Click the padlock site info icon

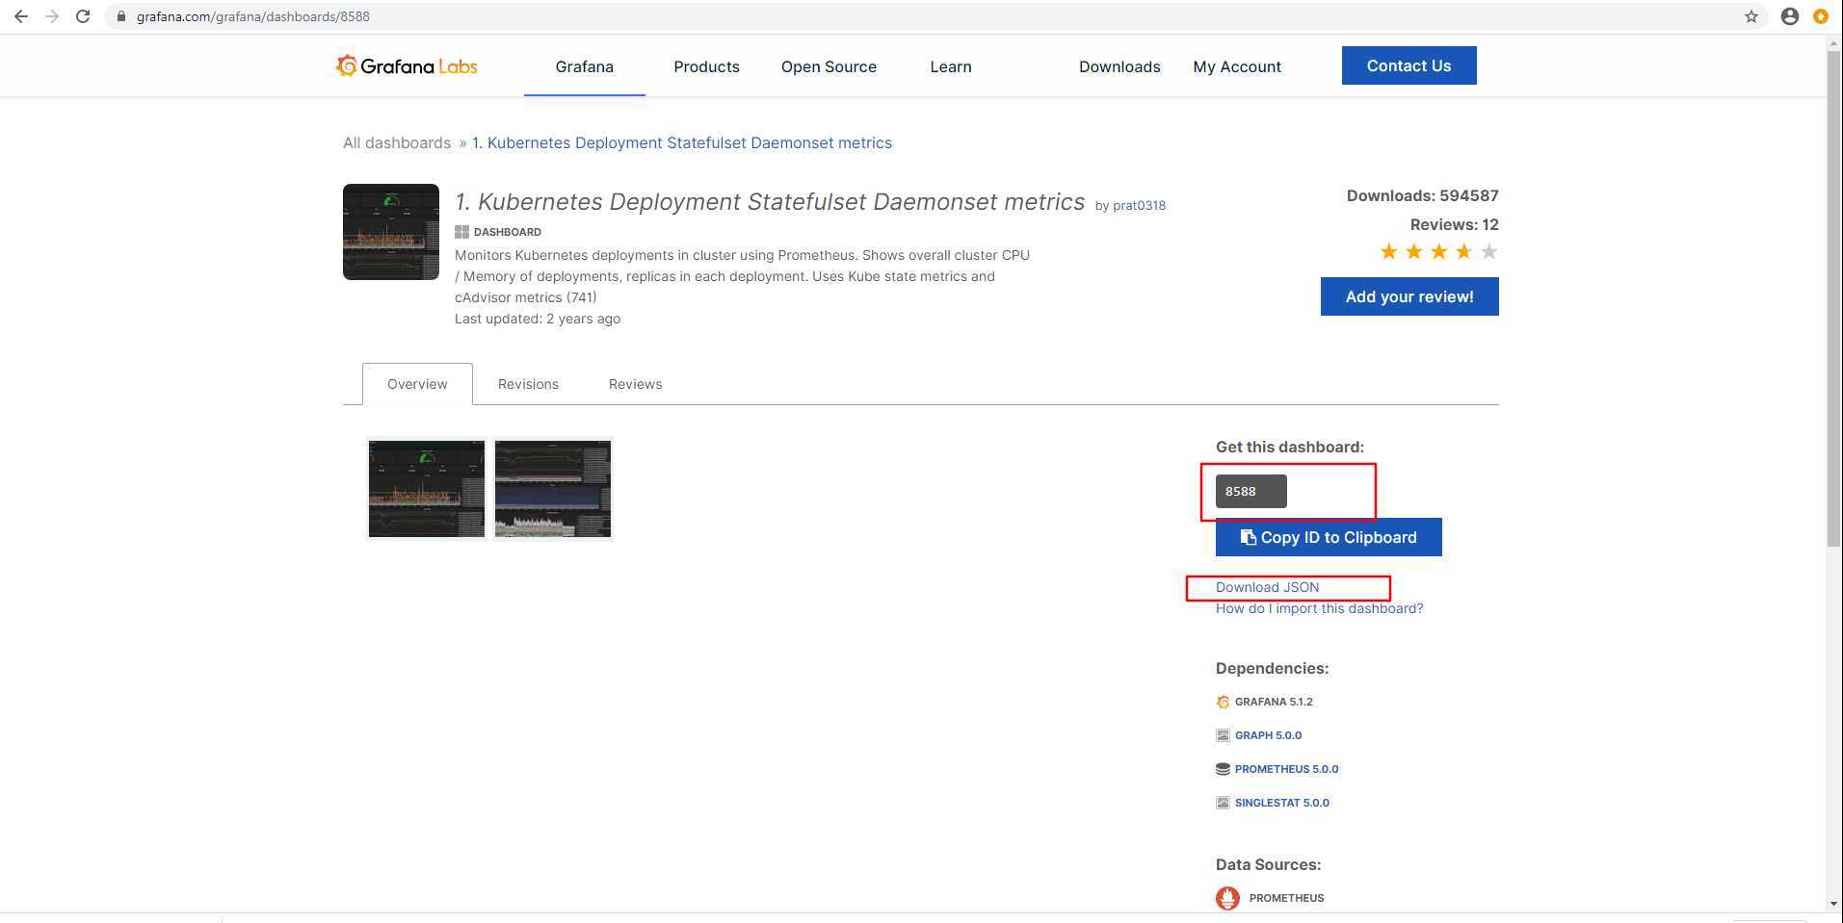point(120,16)
